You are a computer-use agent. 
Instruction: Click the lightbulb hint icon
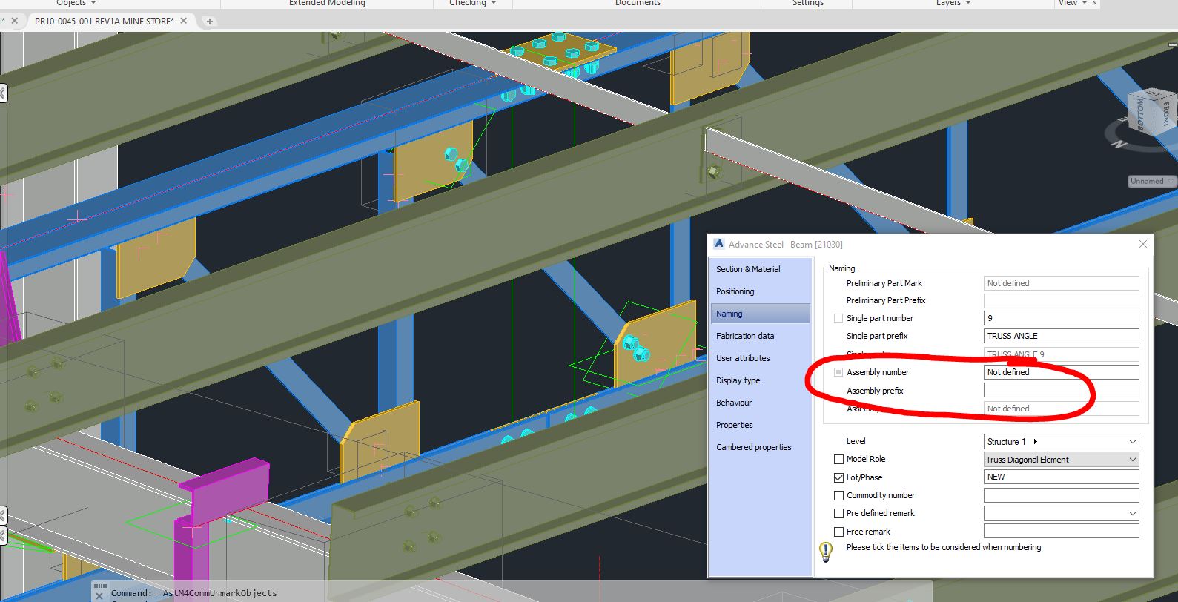tap(826, 552)
